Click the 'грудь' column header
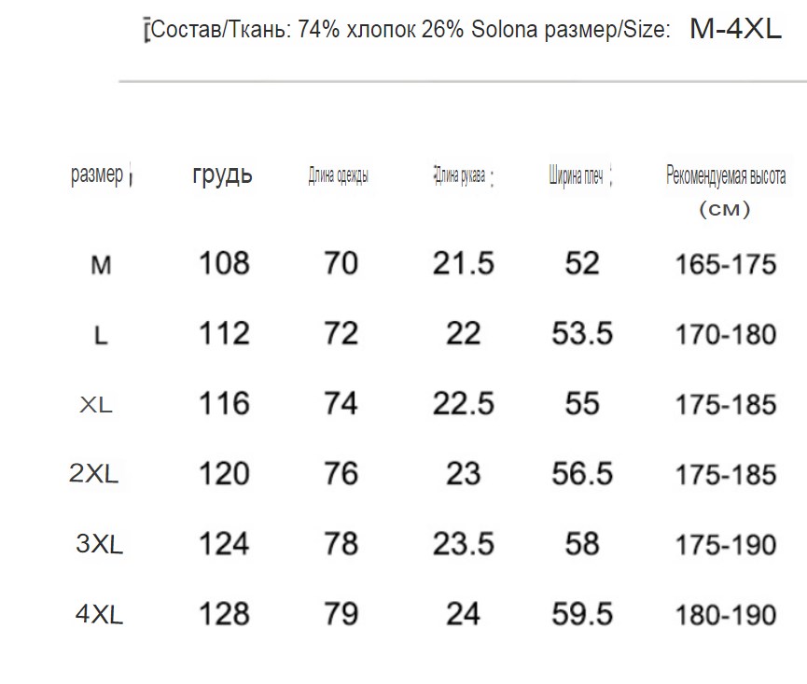The height and width of the screenshot is (684, 807). pyautogui.click(x=222, y=174)
